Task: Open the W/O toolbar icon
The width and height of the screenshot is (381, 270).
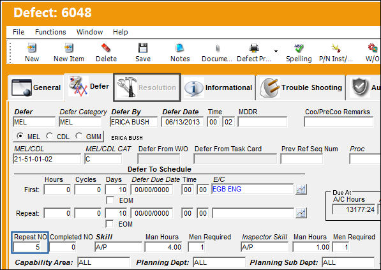Action: pyautogui.click(x=373, y=48)
